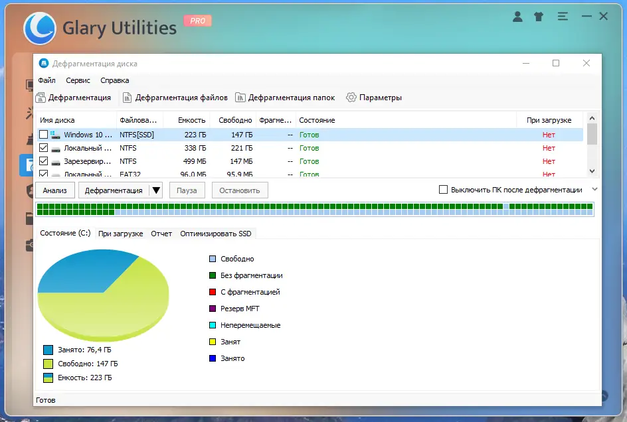The width and height of the screenshot is (627, 422).
Task: Click the drive icon in the 338 ГБ row
Action: [56, 149]
